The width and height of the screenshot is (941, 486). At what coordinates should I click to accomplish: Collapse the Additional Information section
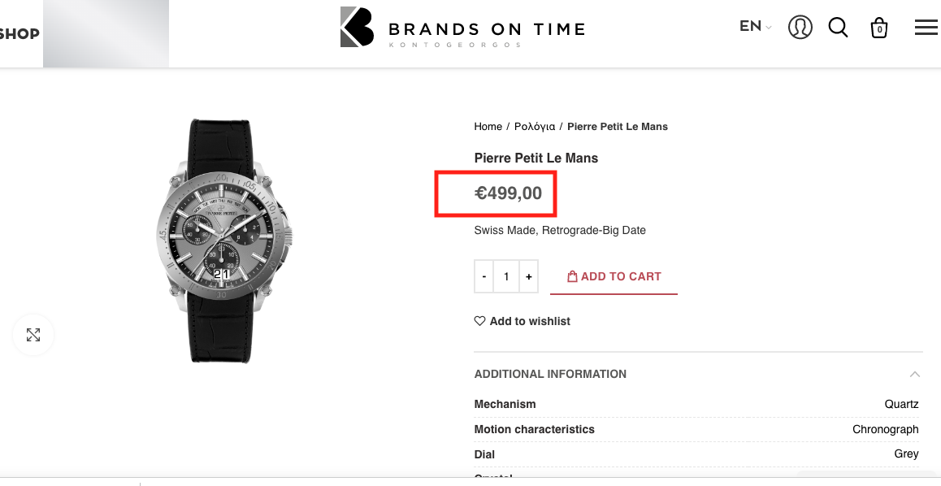915,375
